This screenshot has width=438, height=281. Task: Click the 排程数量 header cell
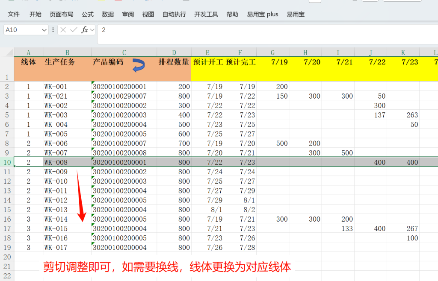[174, 69]
